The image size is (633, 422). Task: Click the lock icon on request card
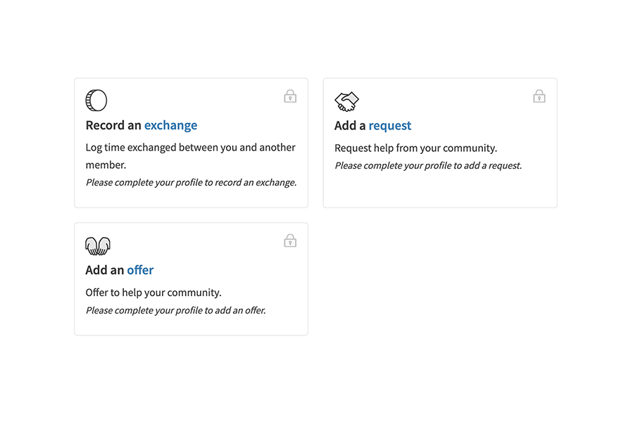click(x=539, y=96)
